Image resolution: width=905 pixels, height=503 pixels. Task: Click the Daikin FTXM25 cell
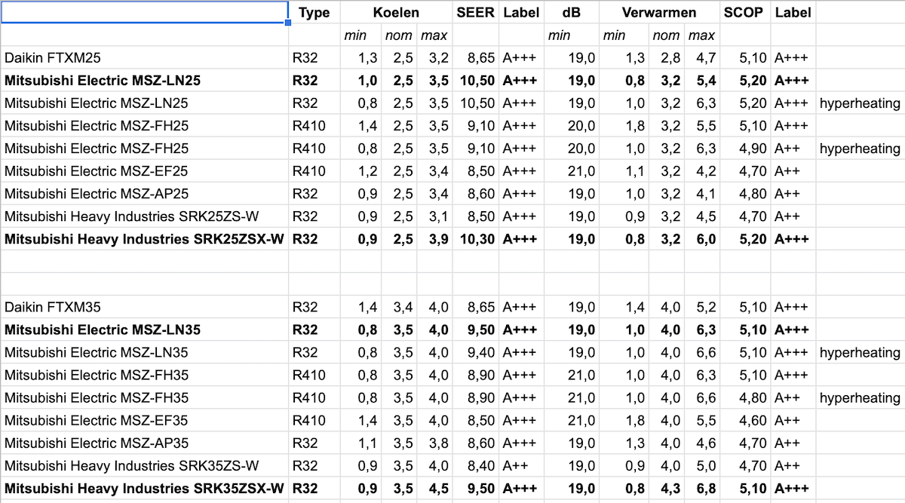(144, 58)
